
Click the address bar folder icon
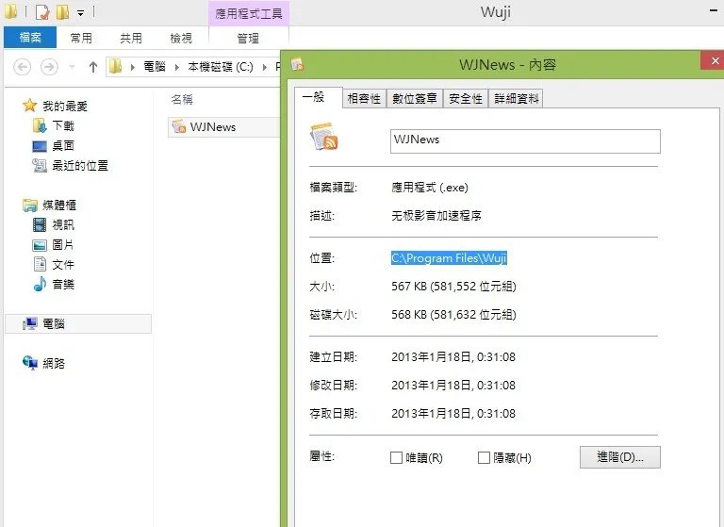(x=115, y=67)
